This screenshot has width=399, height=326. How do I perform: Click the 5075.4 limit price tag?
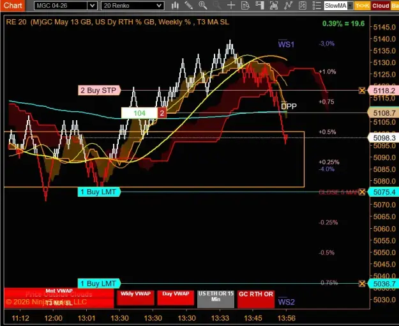[x=384, y=192]
